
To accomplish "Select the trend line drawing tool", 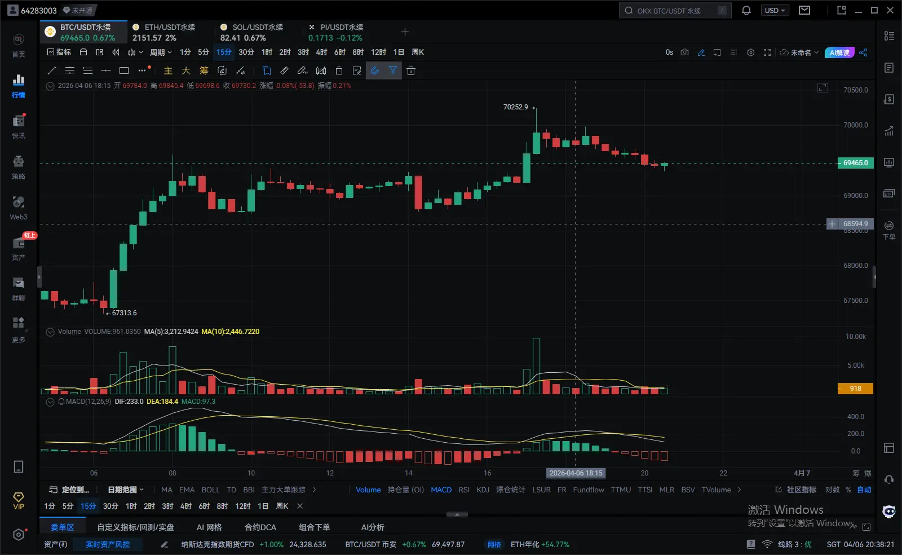I will pos(52,71).
